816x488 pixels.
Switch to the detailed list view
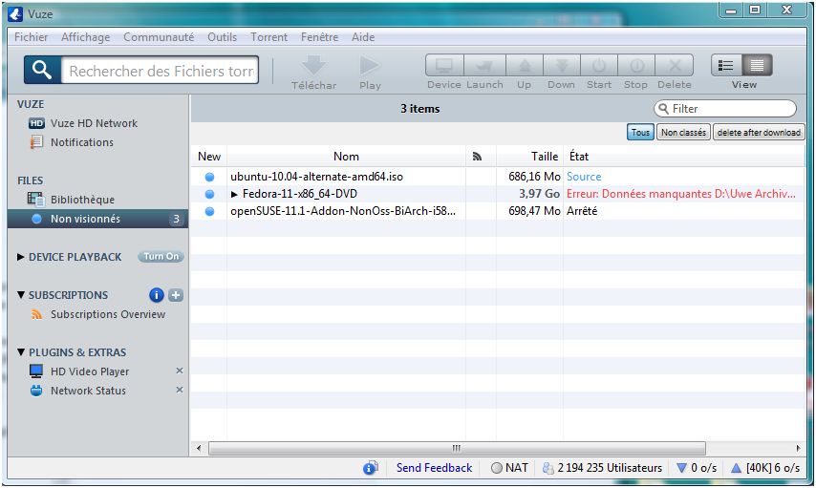click(x=758, y=65)
